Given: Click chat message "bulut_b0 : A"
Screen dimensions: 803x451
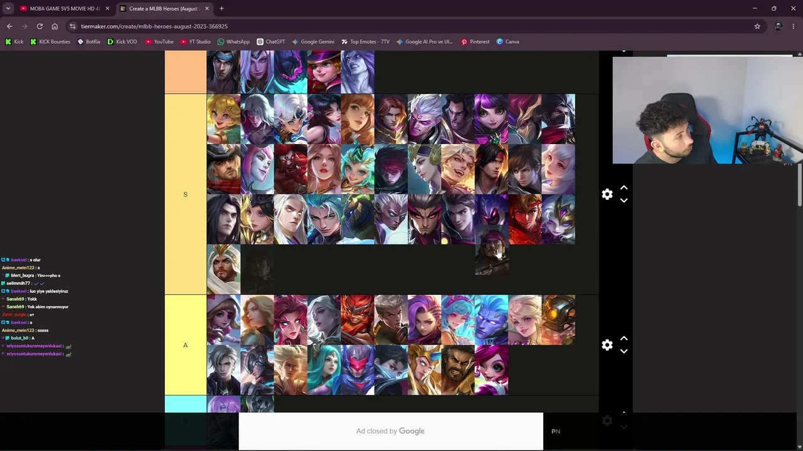Looking at the screenshot, I should coord(18,338).
